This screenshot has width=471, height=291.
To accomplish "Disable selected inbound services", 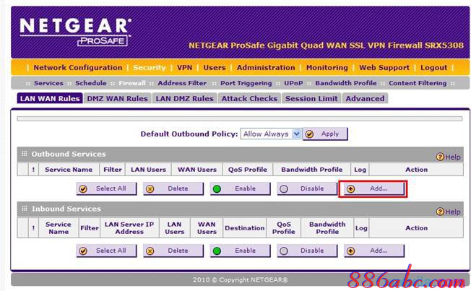I will (307, 251).
